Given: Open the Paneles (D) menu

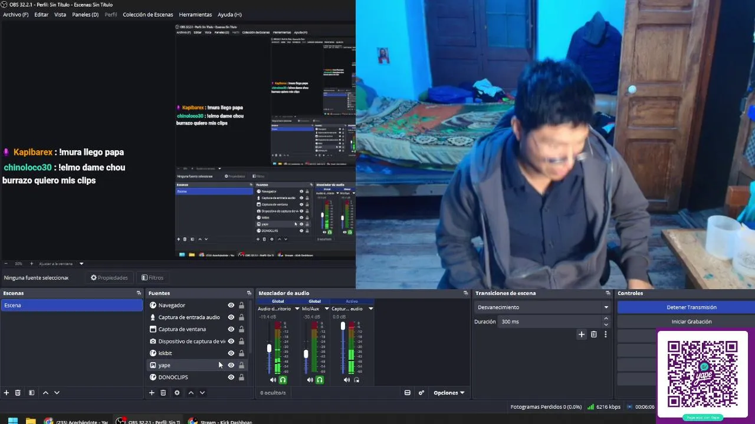Looking at the screenshot, I should (x=86, y=15).
